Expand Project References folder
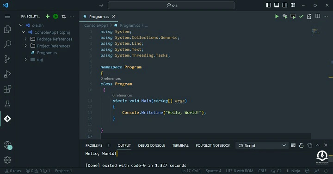333x174 pixels. pos(26,46)
